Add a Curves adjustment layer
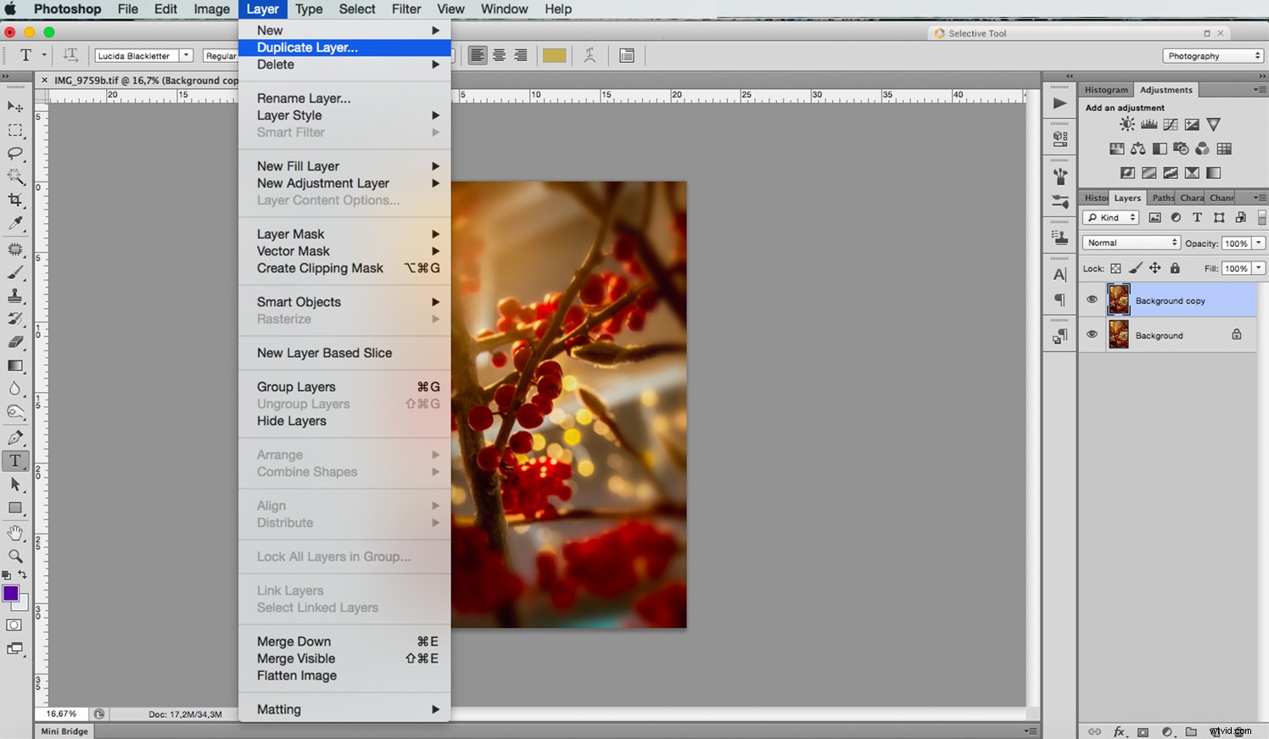1269x739 pixels. pyautogui.click(x=1171, y=124)
